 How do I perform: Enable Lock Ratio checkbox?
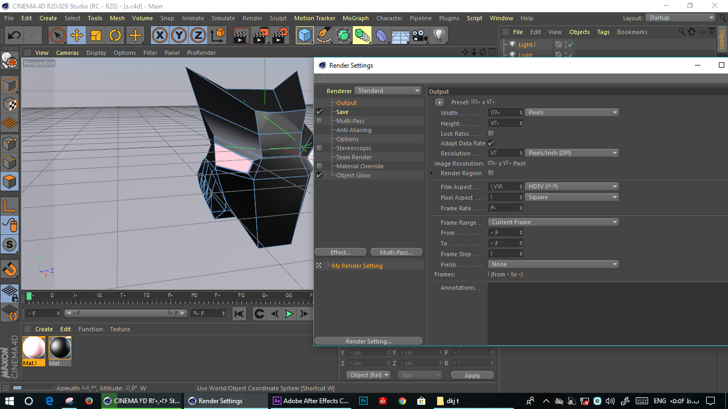pyautogui.click(x=491, y=134)
